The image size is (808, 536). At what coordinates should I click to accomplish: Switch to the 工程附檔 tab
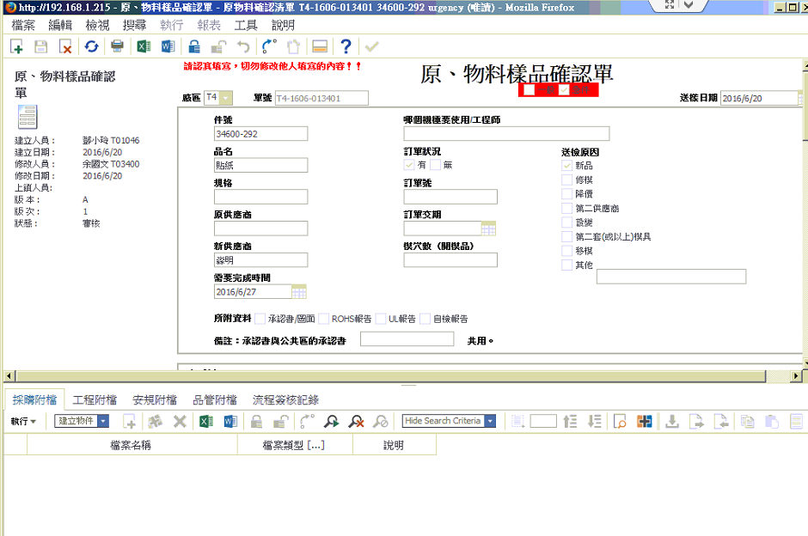95,399
